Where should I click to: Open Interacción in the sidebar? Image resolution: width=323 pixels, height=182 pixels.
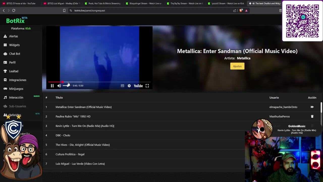coord(16,97)
